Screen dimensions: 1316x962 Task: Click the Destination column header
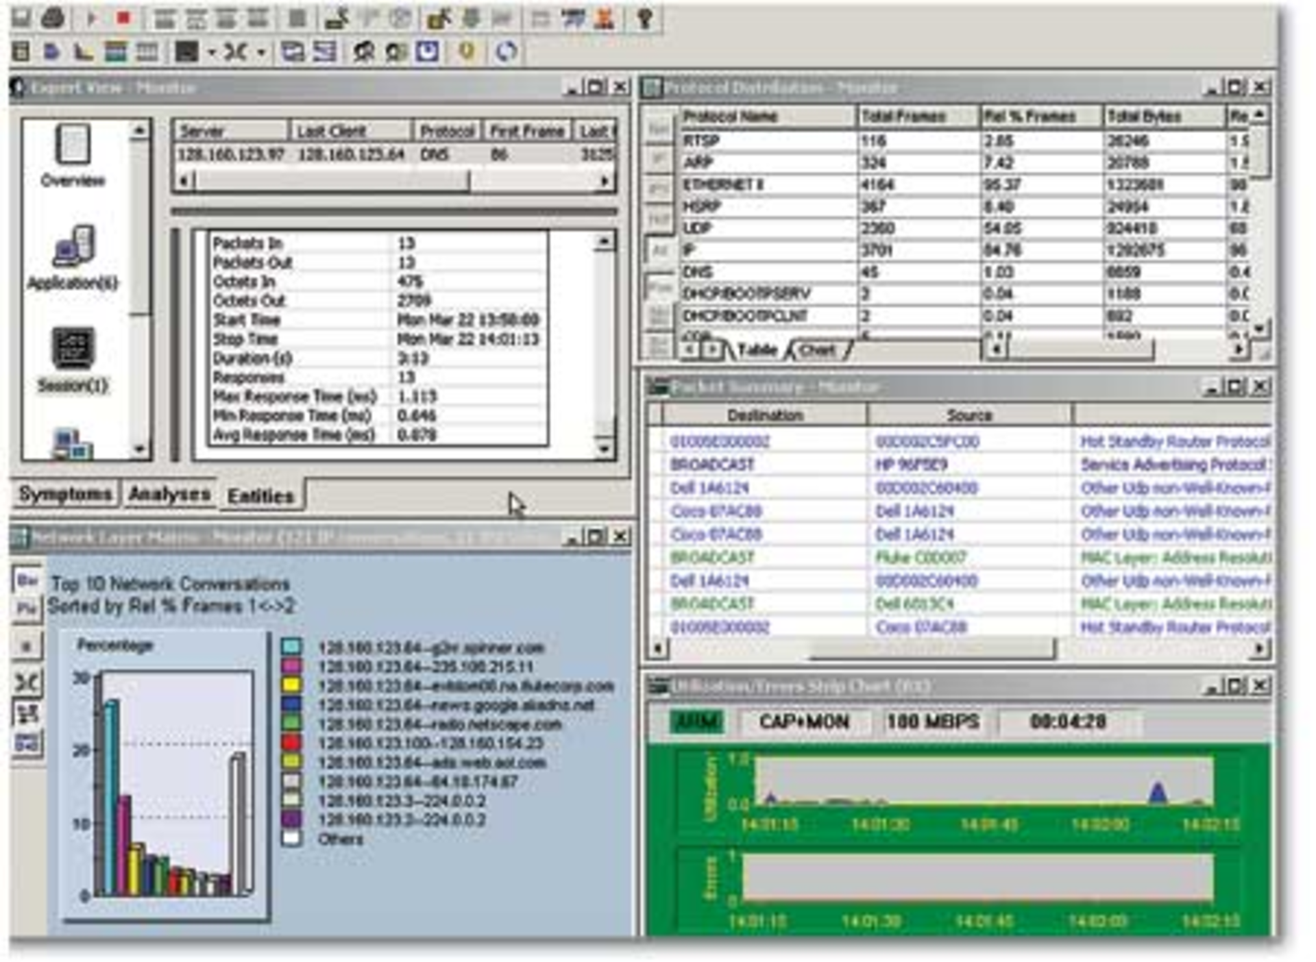pos(764,415)
